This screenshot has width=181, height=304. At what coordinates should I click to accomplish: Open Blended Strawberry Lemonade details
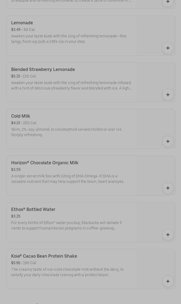click(43, 70)
